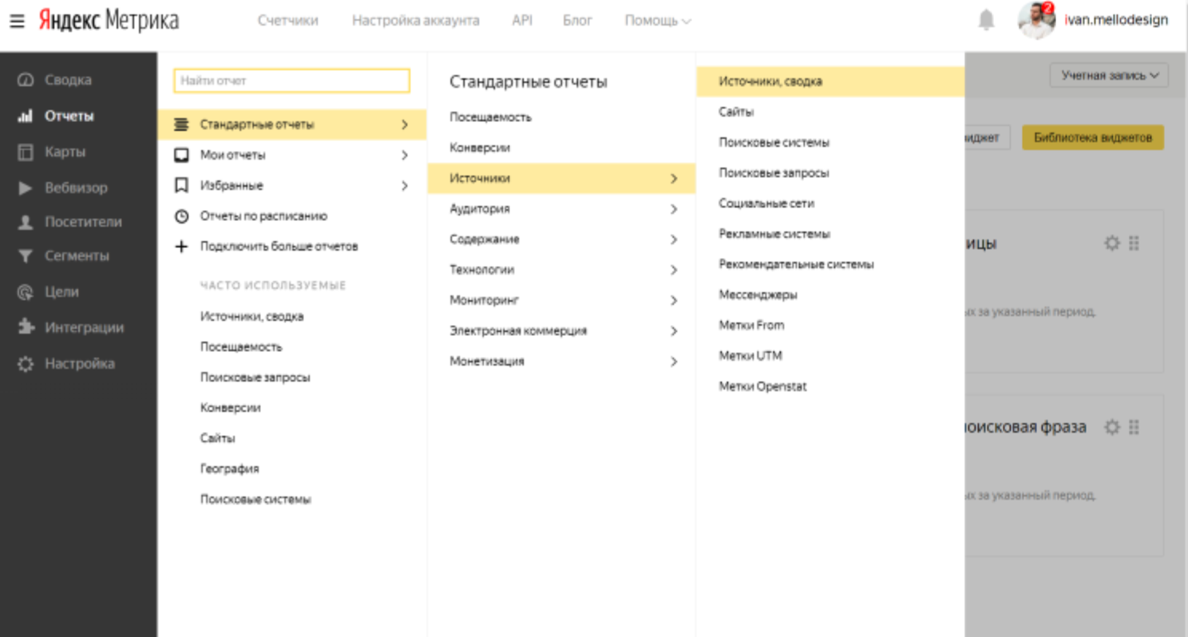This screenshot has width=1188, height=637.
Task: Open frequently used Посещаемость link
Action: pos(241,347)
